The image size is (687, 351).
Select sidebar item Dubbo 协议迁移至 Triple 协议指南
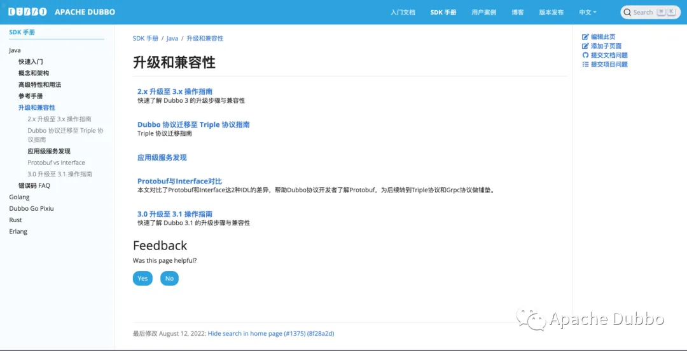(x=66, y=135)
